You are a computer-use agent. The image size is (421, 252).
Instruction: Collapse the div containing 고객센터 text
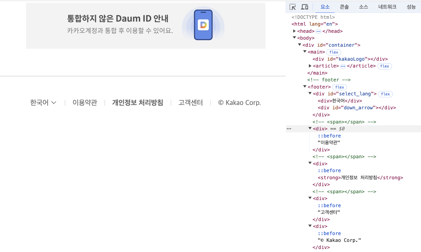click(310, 198)
